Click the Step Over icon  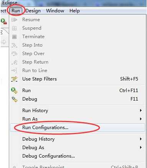pos(14,54)
